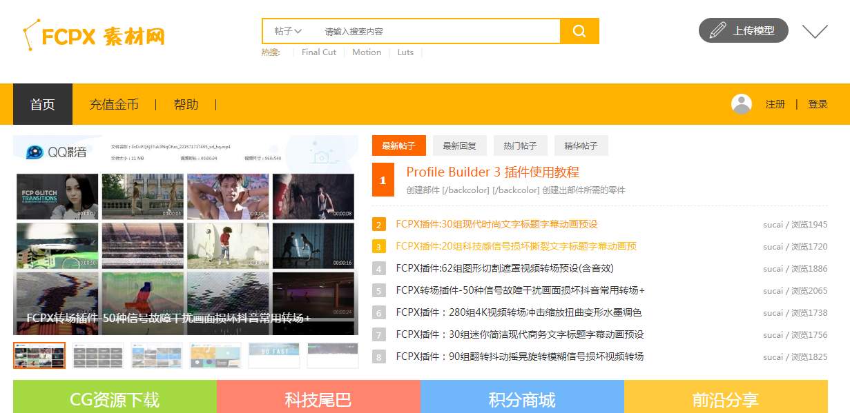Click the Final Cut hot search link
The height and width of the screenshot is (413, 850).
[x=318, y=52]
